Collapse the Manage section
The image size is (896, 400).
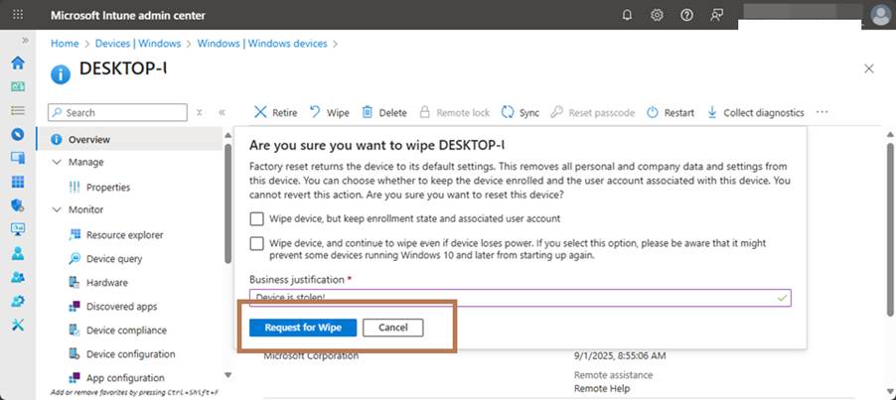[56, 162]
